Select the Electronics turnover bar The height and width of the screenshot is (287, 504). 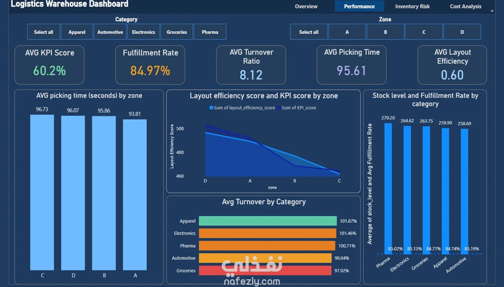pos(267,233)
